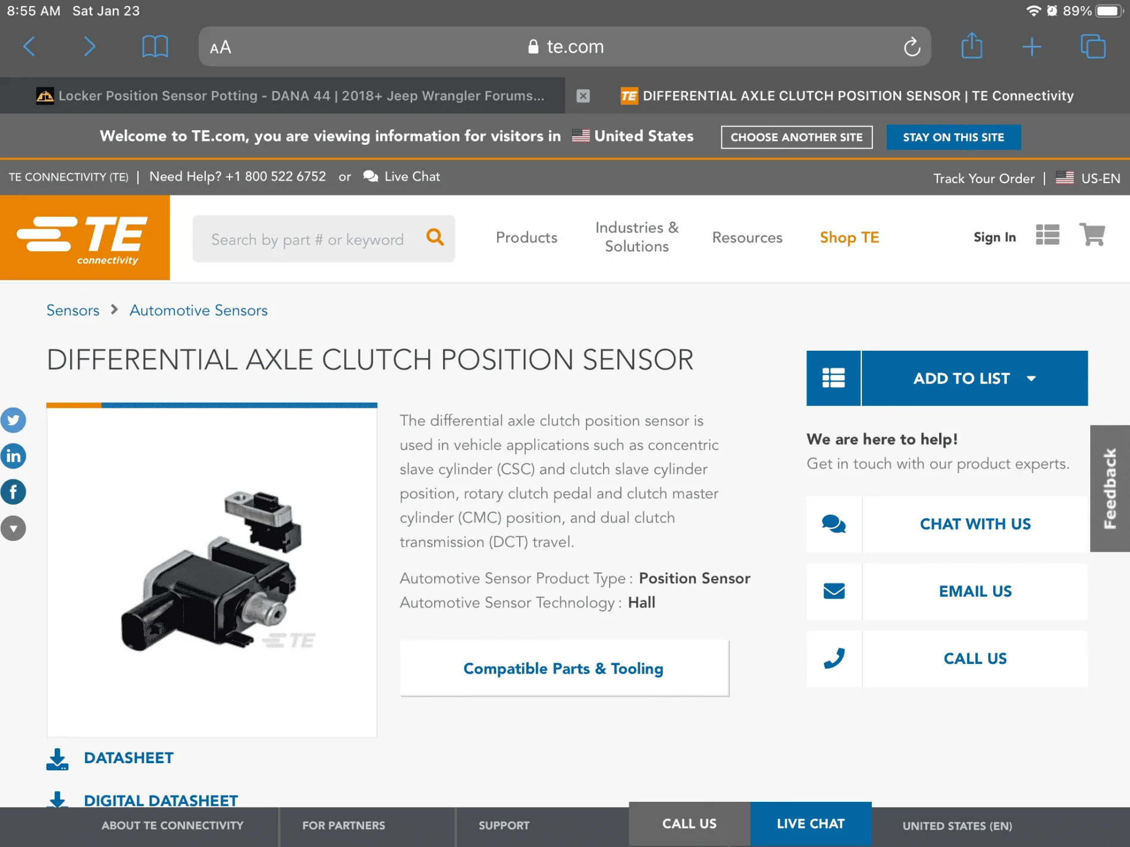Click the phone handset icon
This screenshot has height=847, width=1130.
834,659
